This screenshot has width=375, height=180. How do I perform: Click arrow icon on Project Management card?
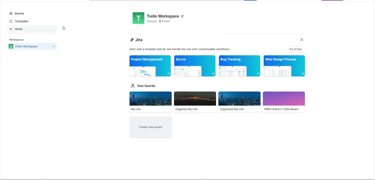tap(168, 74)
